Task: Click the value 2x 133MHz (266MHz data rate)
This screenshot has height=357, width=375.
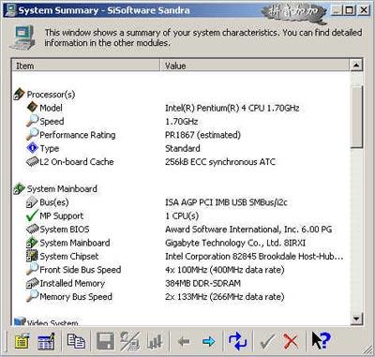Action: coord(225,297)
